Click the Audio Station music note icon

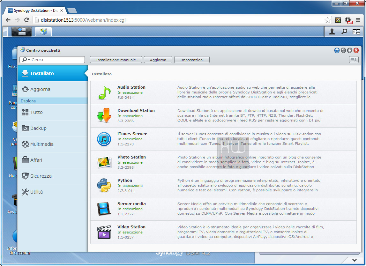[104, 92]
